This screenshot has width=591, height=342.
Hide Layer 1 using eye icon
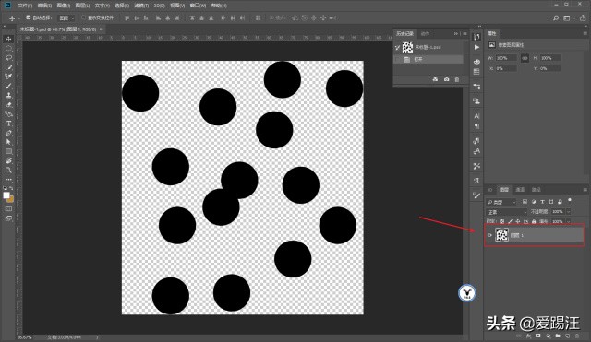[489, 235]
